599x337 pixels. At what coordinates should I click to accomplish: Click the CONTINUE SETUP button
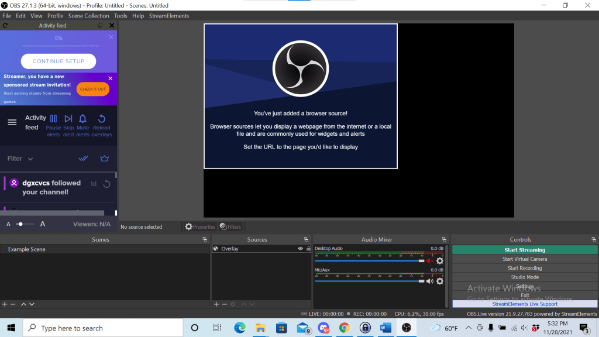pyautogui.click(x=58, y=61)
